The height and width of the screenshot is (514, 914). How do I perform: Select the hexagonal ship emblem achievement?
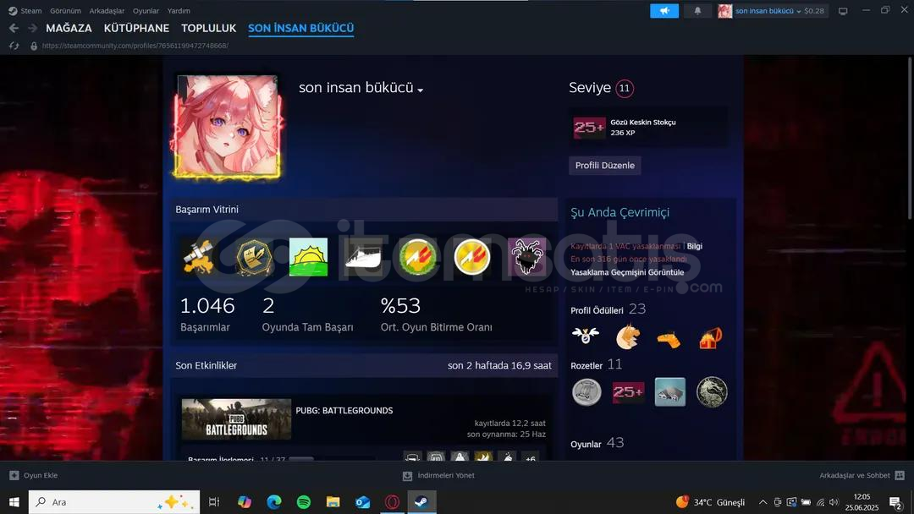(254, 257)
